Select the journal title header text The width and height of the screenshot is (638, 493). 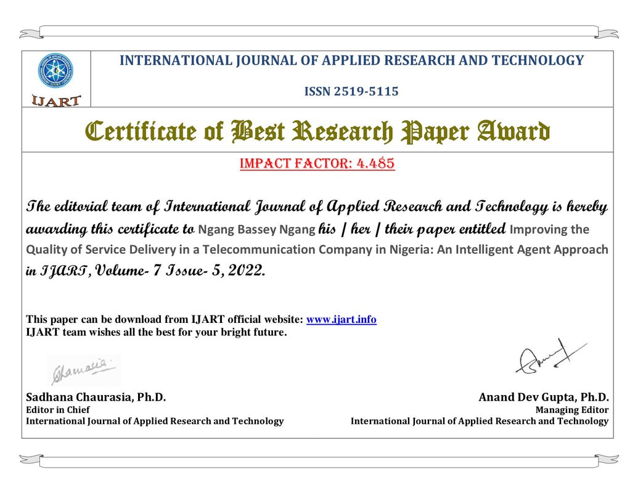[x=351, y=60]
